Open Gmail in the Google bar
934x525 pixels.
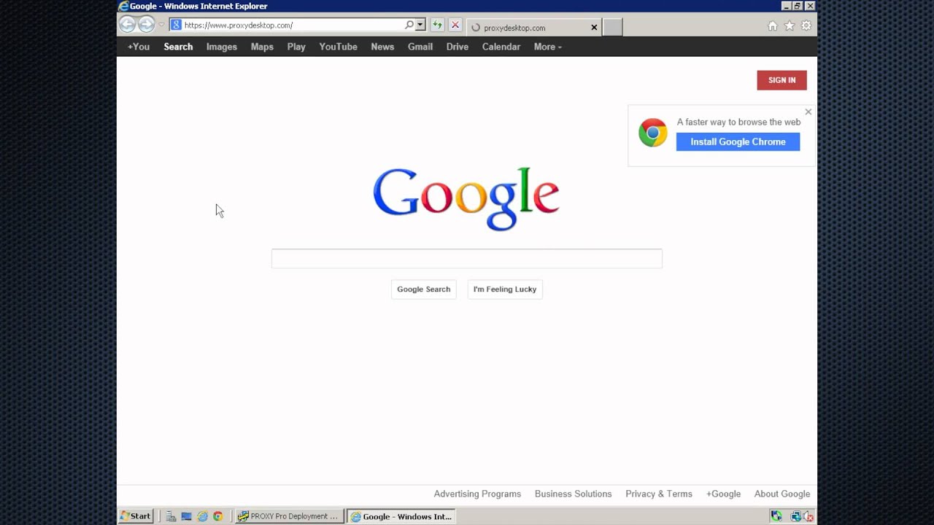(420, 47)
